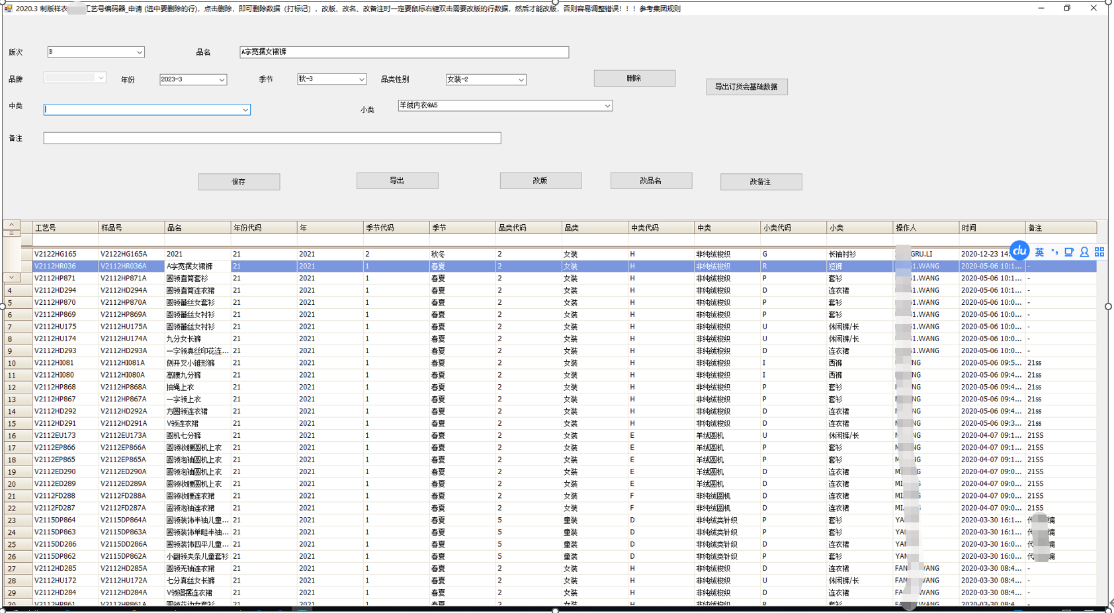The height and width of the screenshot is (613, 1114).
Task: Open the 小类 dropdown showing 羊绒内衣@A5
Action: point(607,106)
